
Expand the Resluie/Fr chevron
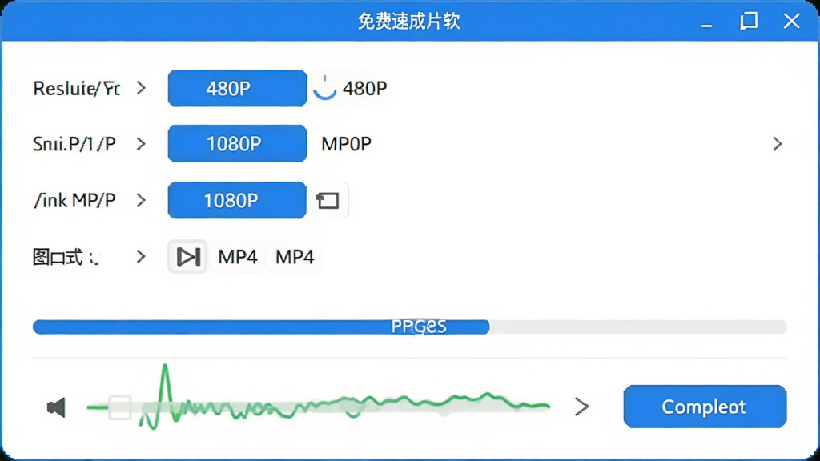click(141, 88)
